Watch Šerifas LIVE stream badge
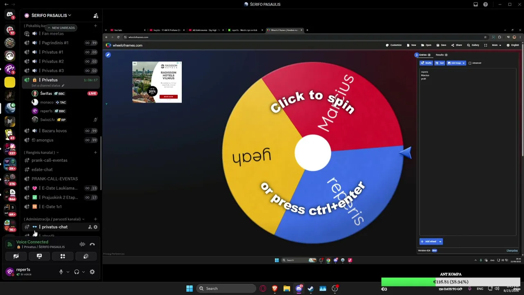This screenshot has height=295, width=524. 93,93
